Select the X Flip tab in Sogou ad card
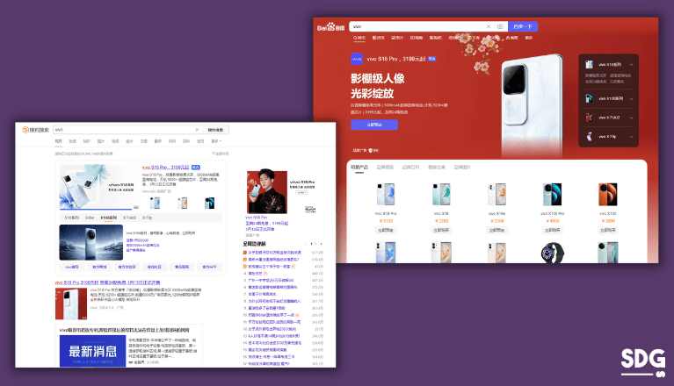This screenshot has width=674, height=386. tap(147, 218)
